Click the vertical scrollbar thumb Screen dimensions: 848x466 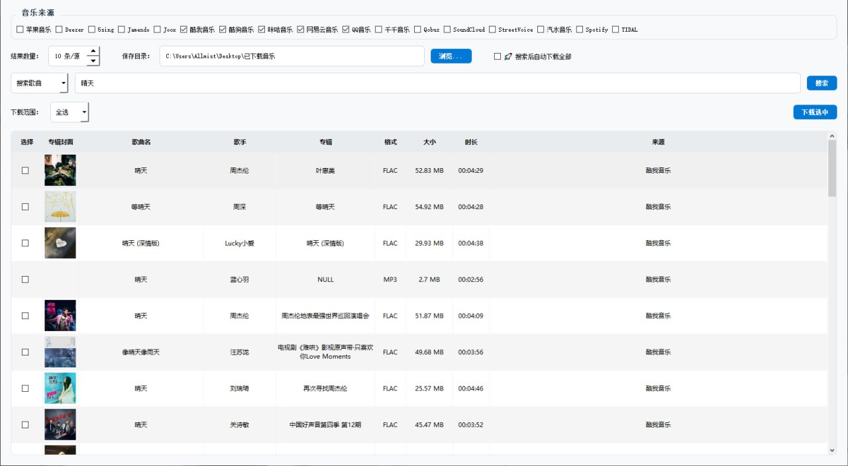coord(832,168)
